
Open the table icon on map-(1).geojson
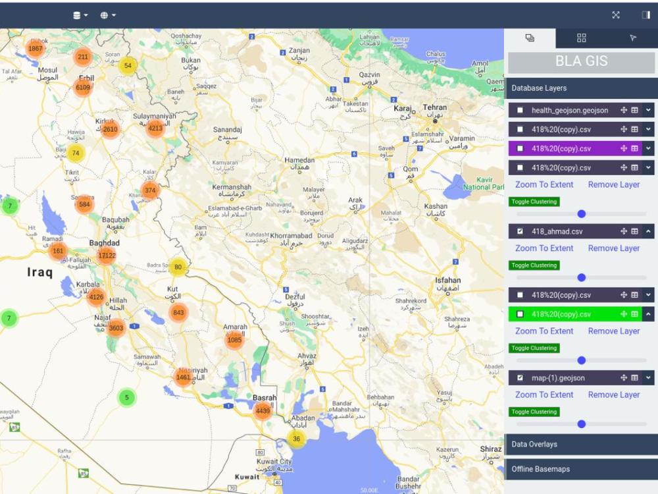(634, 377)
